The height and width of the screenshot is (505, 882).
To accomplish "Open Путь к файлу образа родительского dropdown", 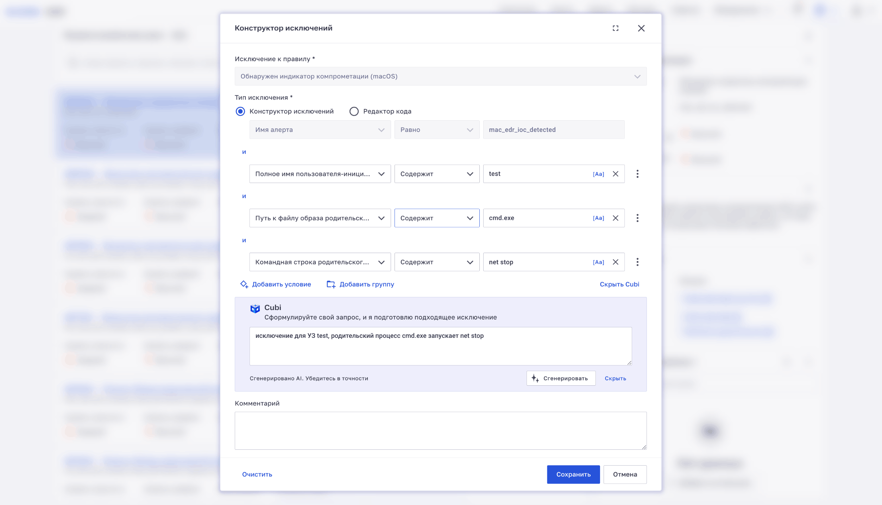I will pyautogui.click(x=320, y=218).
